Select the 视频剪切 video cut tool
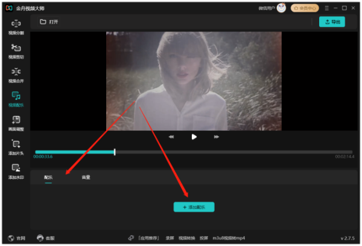This screenshot has height=246, width=362. click(x=16, y=51)
